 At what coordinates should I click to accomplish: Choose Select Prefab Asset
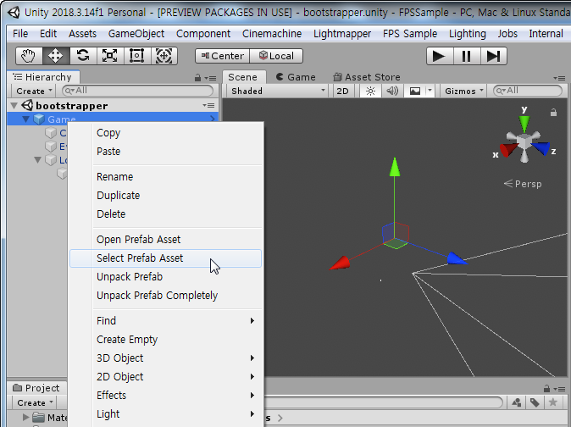pyautogui.click(x=166, y=258)
